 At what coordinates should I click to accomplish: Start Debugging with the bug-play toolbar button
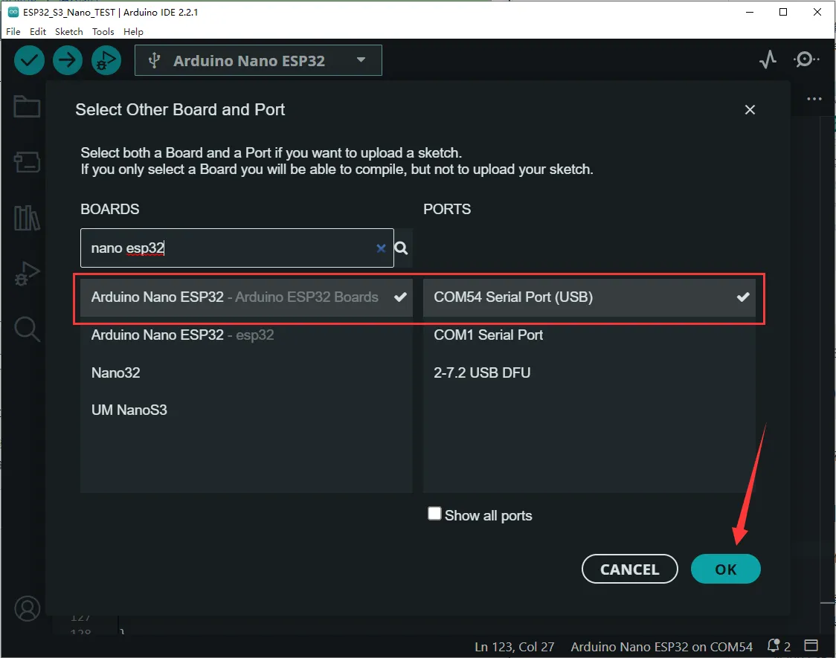pos(106,60)
